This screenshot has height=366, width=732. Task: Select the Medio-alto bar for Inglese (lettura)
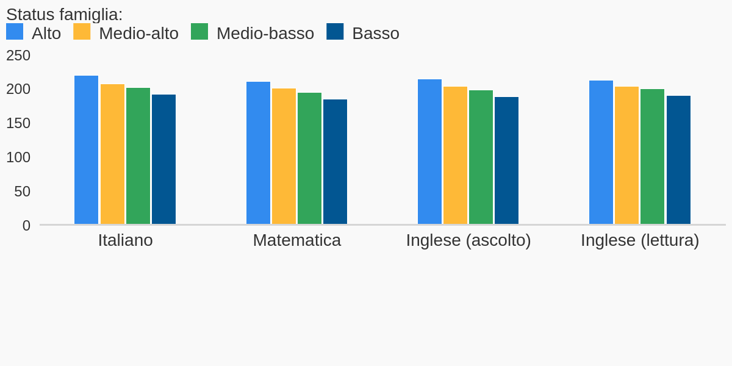click(626, 156)
